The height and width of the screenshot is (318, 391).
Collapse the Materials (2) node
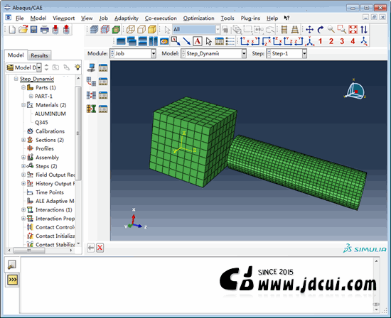click(23, 105)
